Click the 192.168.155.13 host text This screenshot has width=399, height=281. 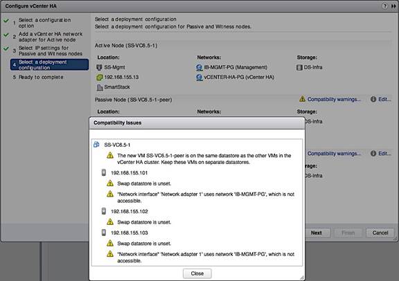[x=121, y=77]
